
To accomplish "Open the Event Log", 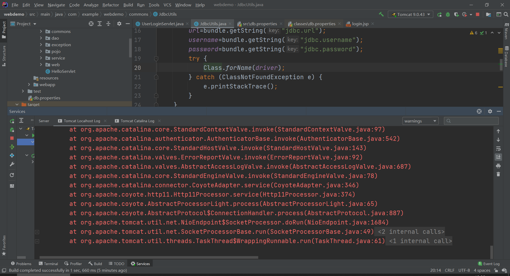I will 489,264.
